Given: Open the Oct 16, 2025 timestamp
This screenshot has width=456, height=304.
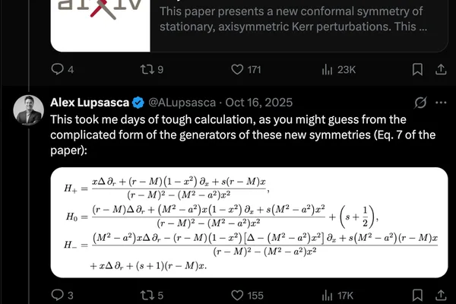Looking at the screenshot, I should (x=259, y=103).
